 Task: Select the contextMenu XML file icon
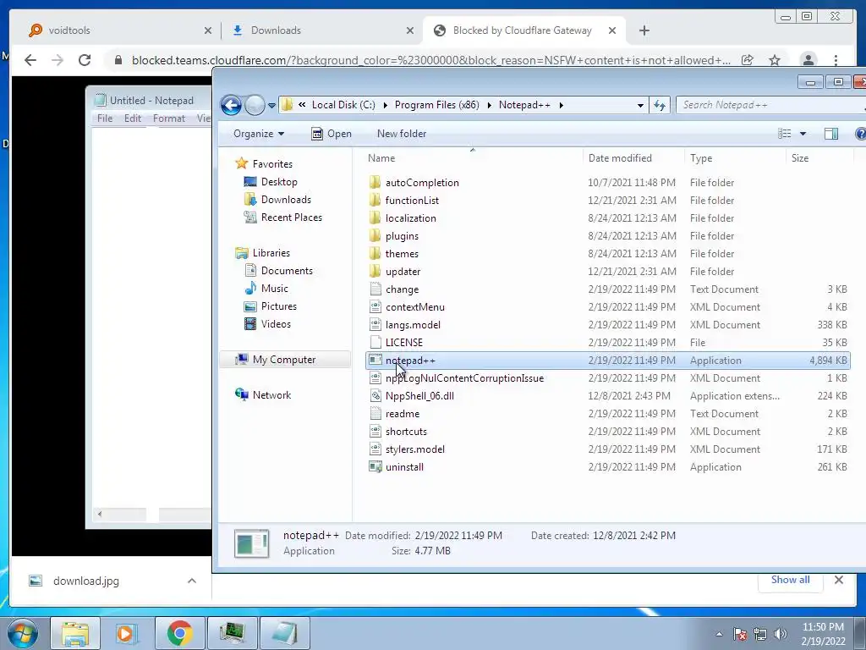[x=375, y=306]
